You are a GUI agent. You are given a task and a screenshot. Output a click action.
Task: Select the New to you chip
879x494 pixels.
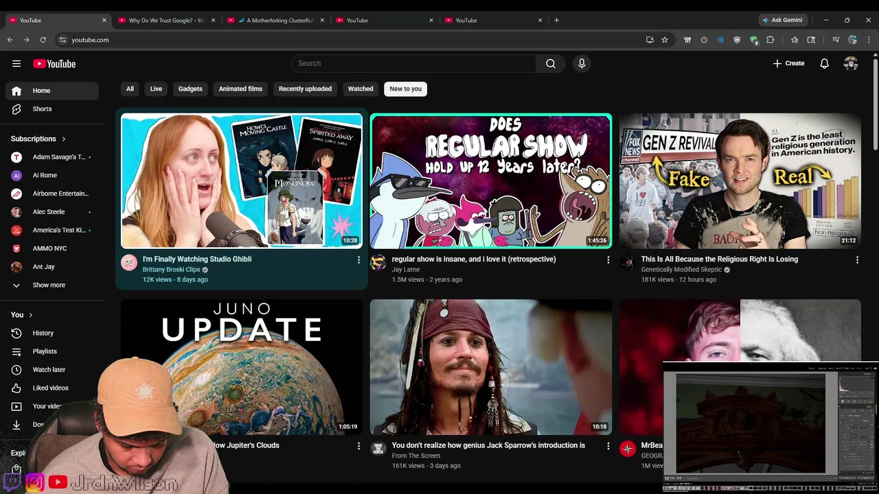point(406,89)
